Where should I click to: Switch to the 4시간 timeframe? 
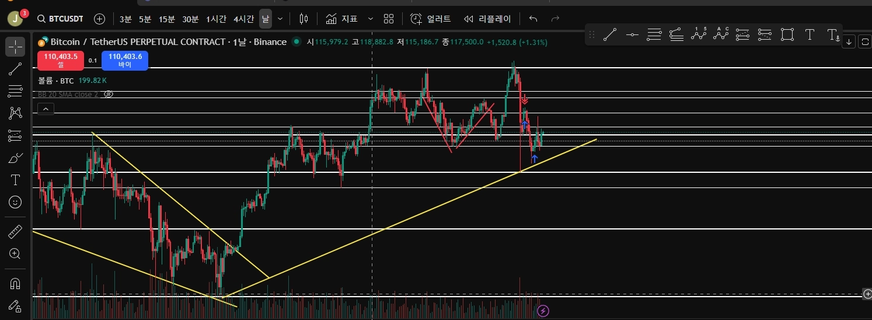coord(243,19)
